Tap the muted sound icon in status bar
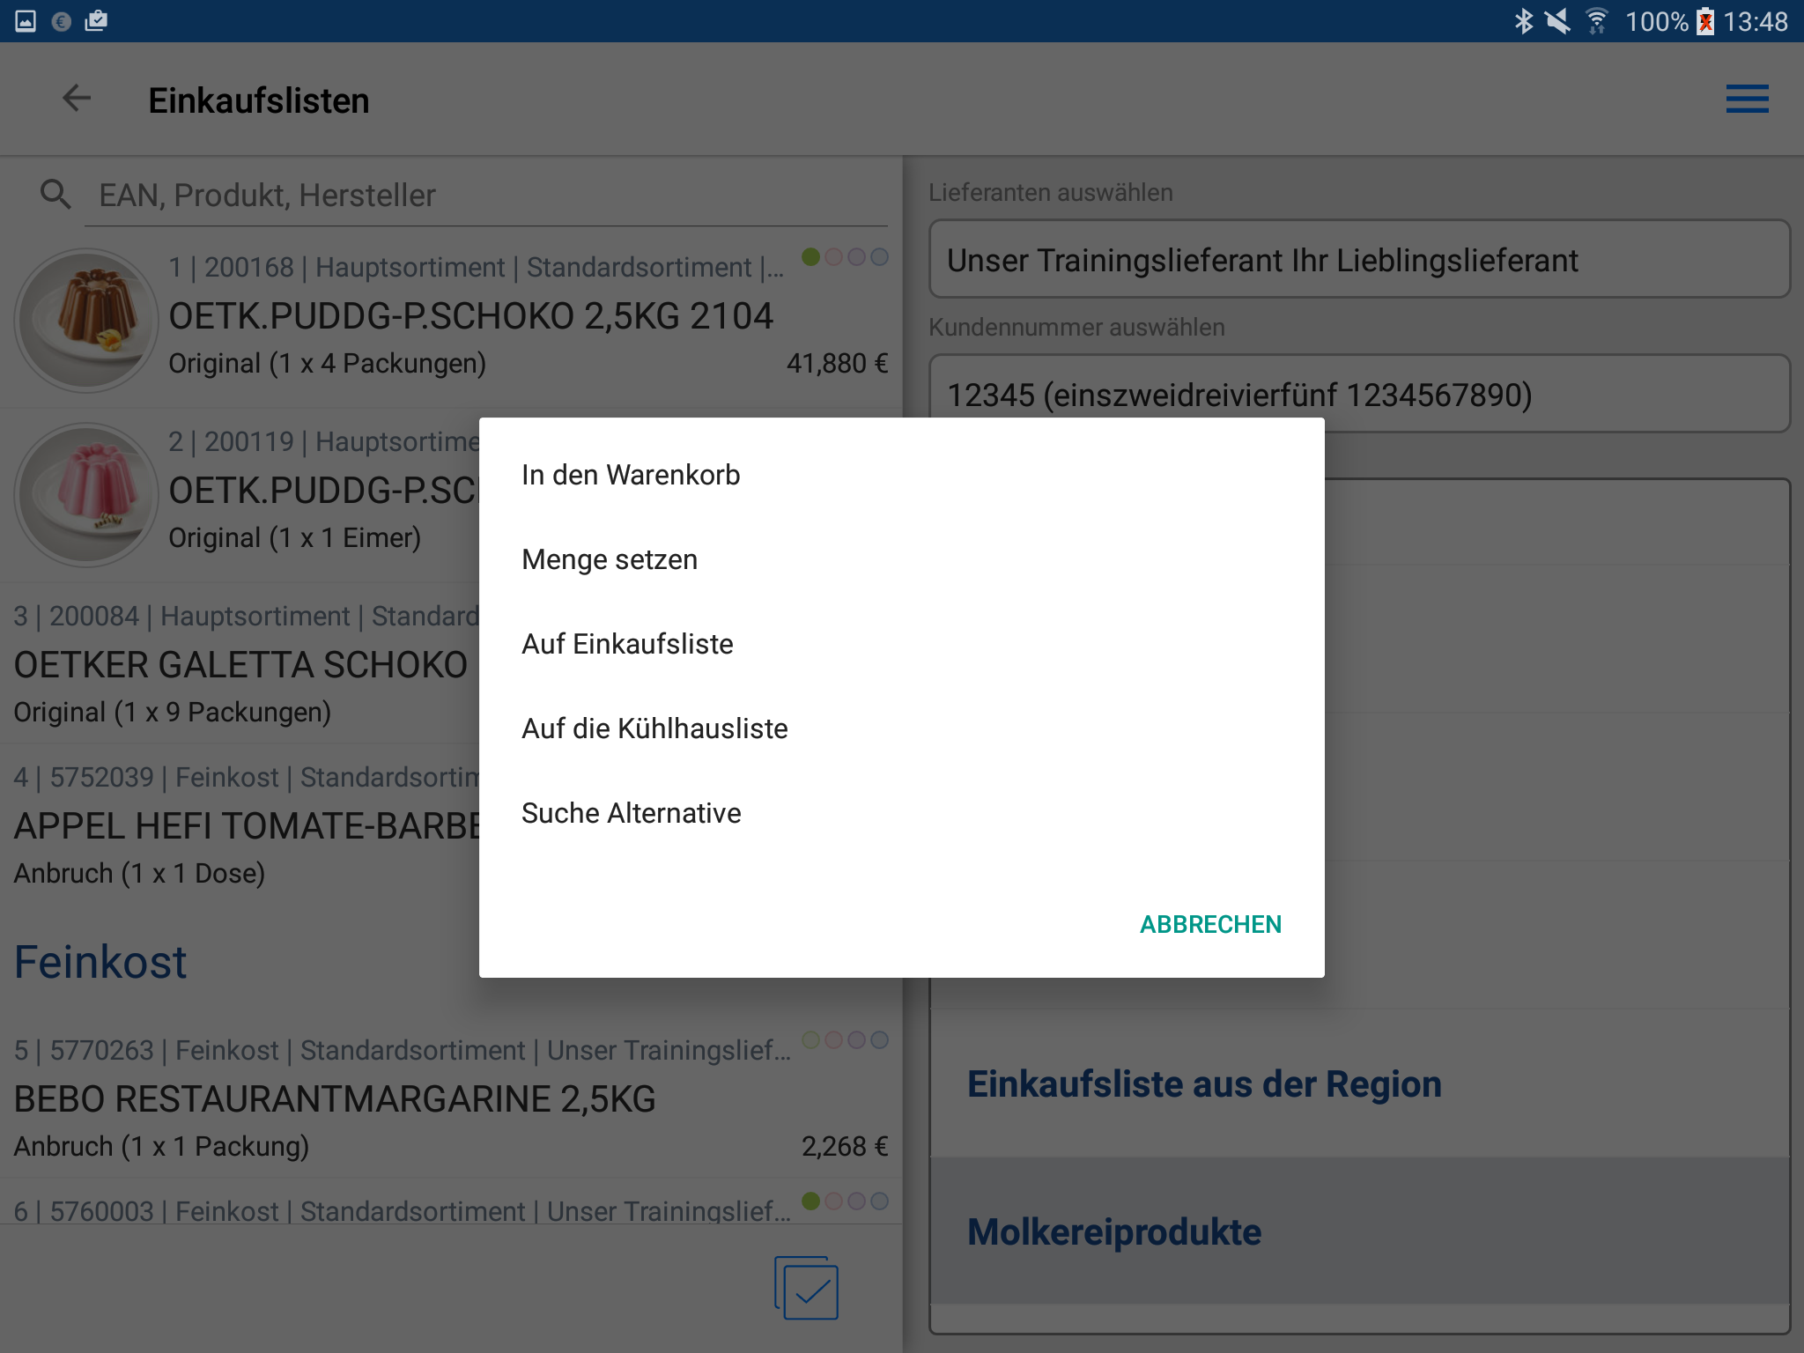 [x=1558, y=21]
